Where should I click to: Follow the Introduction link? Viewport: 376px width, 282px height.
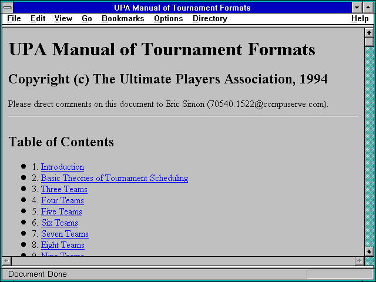click(63, 167)
